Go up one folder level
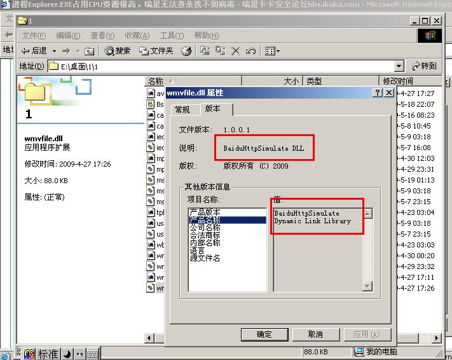452x360 pixels. 90,52
